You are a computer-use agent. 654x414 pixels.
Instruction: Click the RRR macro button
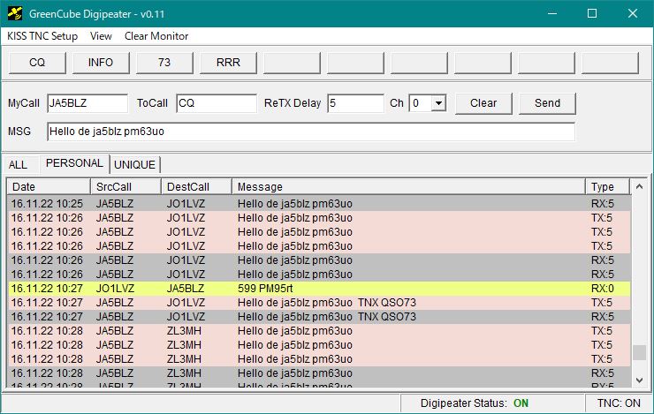pyautogui.click(x=228, y=63)
